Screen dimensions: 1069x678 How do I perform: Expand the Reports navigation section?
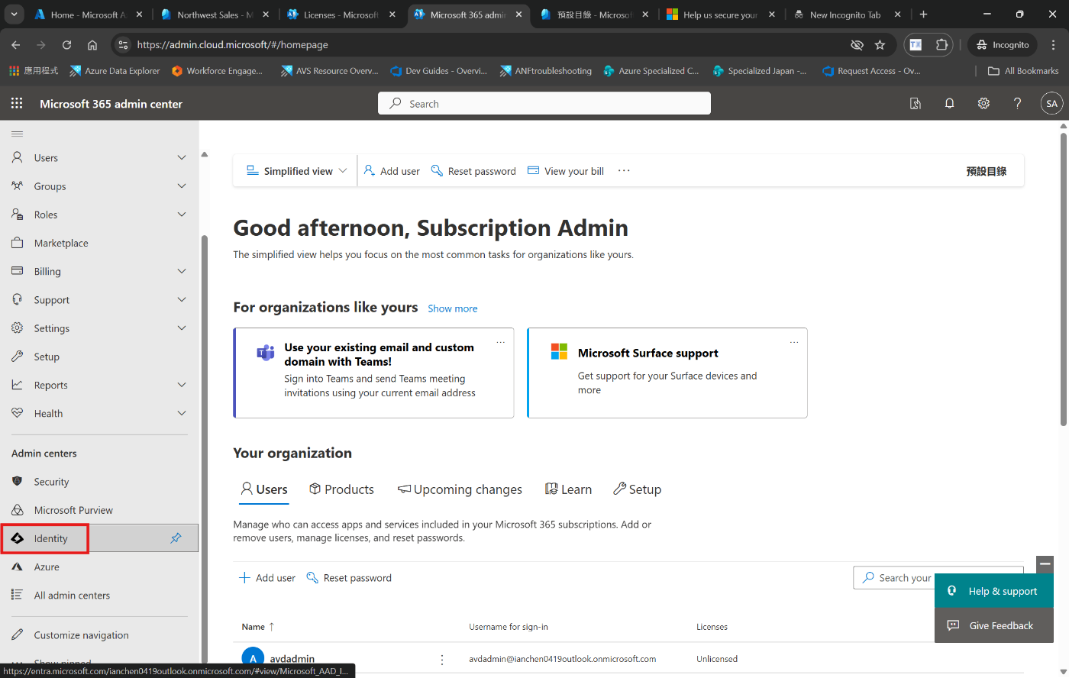(x=182, y=385)
